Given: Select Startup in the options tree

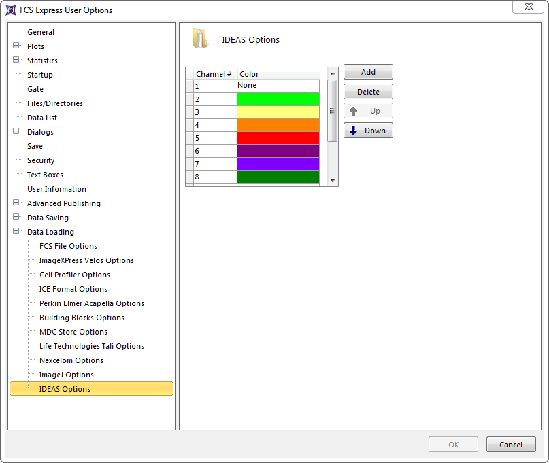Looking at the screenshot, I should [x=40, y=75].
